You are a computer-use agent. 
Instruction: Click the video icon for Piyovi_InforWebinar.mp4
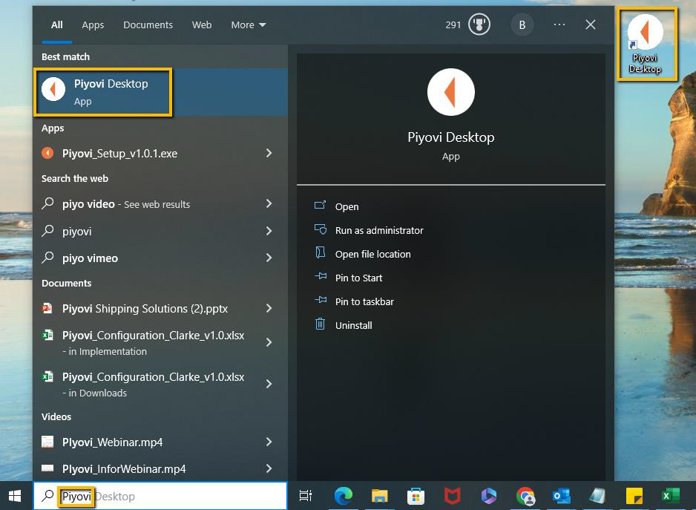[x=47, y=468]
